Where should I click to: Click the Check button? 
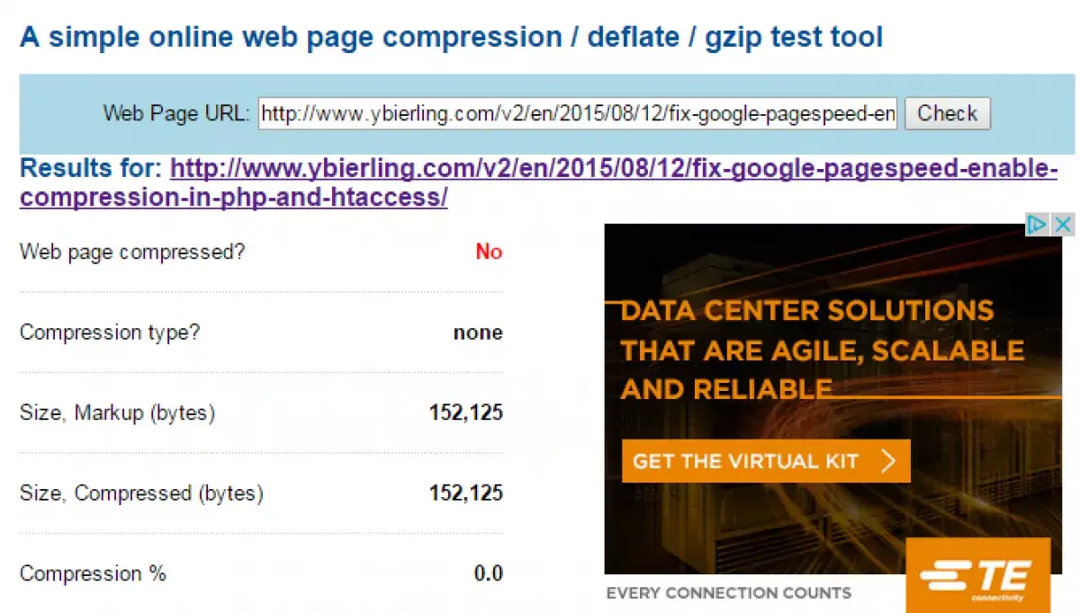tap(948, 114)
